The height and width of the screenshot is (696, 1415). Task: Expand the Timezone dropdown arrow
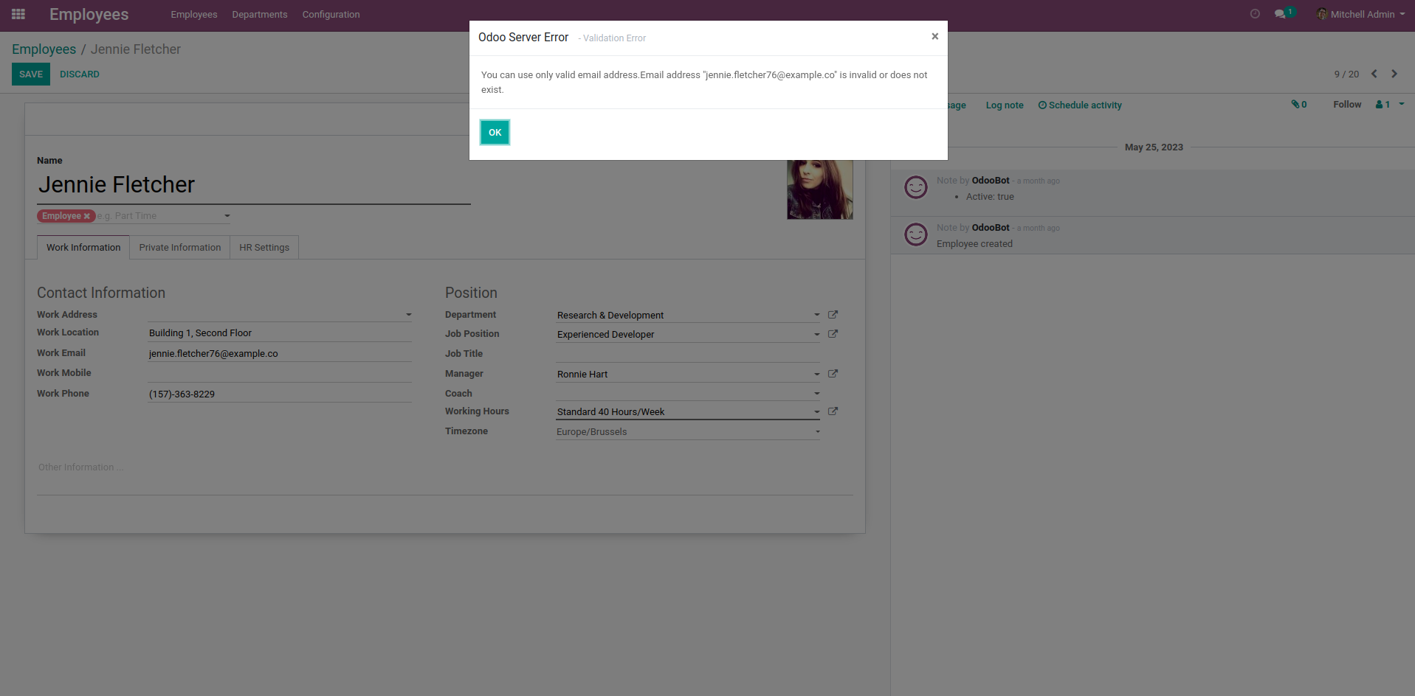click(x=817, y=431)
